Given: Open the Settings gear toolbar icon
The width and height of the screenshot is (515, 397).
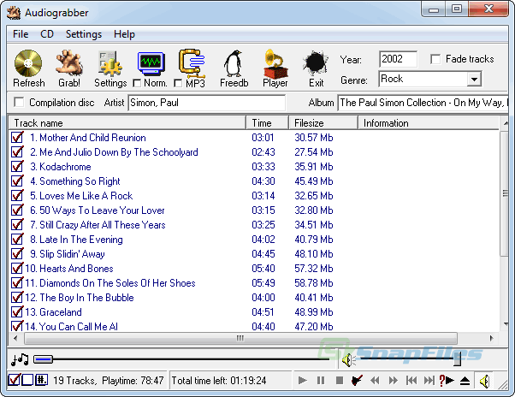Looking at the screenshot, I should (x=110, y=63).
